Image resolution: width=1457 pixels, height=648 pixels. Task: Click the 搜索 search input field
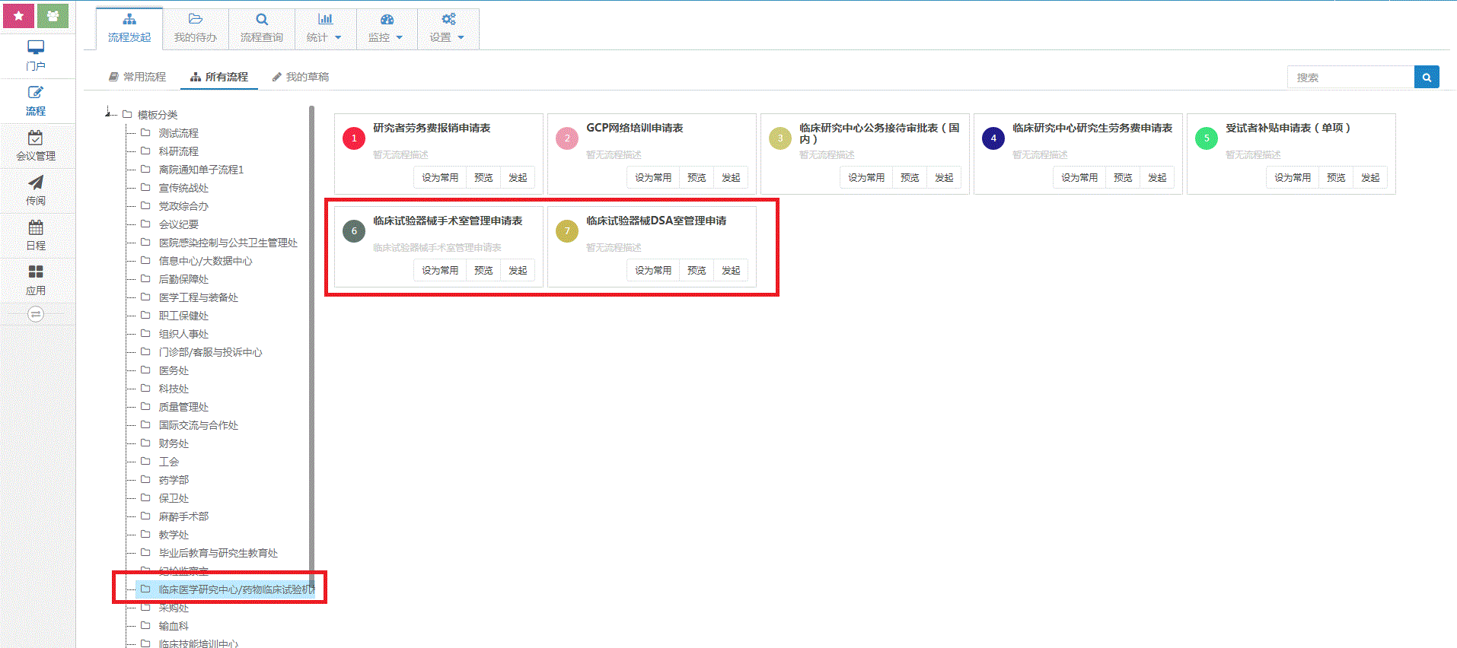[1350, 77]
